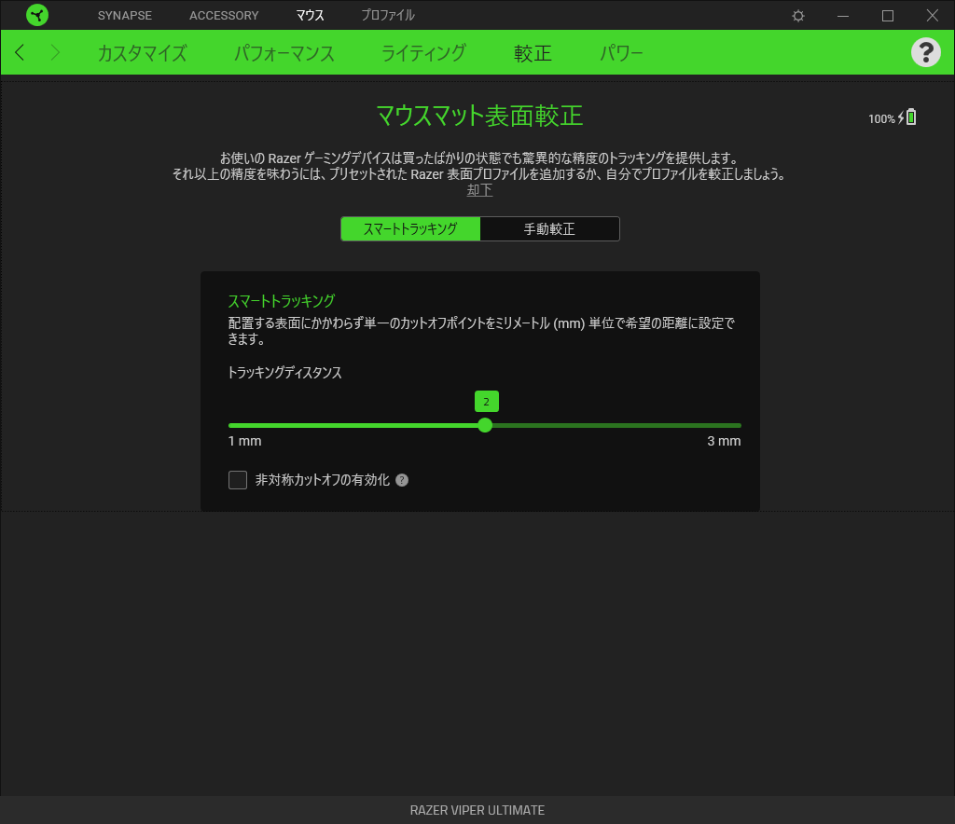
Task: Switch to the パフォーマンス tab
Action: click(284, 53)
